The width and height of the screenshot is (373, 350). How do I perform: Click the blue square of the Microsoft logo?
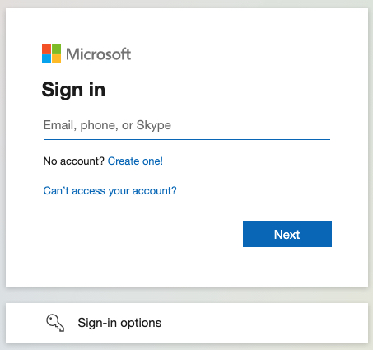coord(46,59)
